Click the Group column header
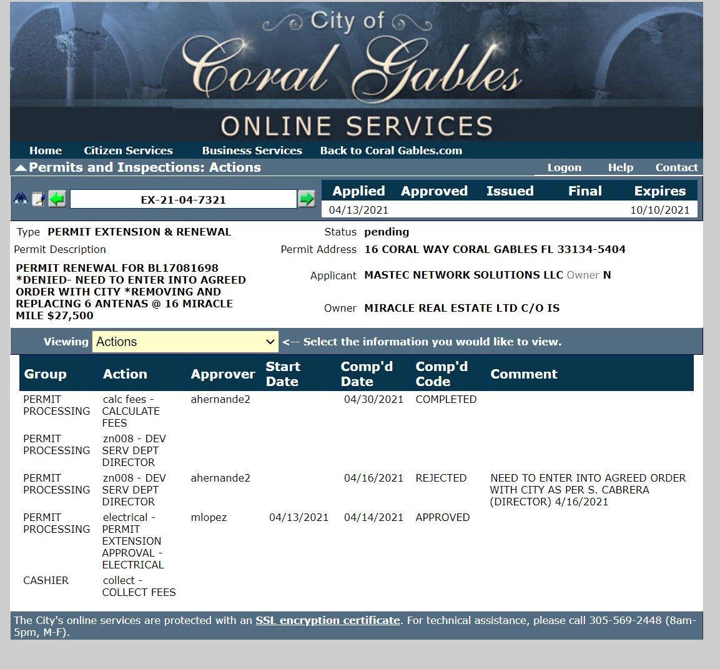This screenshot has width=720, height=669. tap(45, 374)
